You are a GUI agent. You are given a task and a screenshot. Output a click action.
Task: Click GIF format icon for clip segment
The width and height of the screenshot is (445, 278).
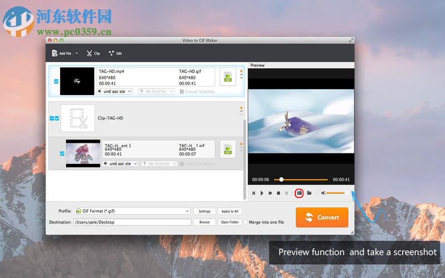pos(228,149)
